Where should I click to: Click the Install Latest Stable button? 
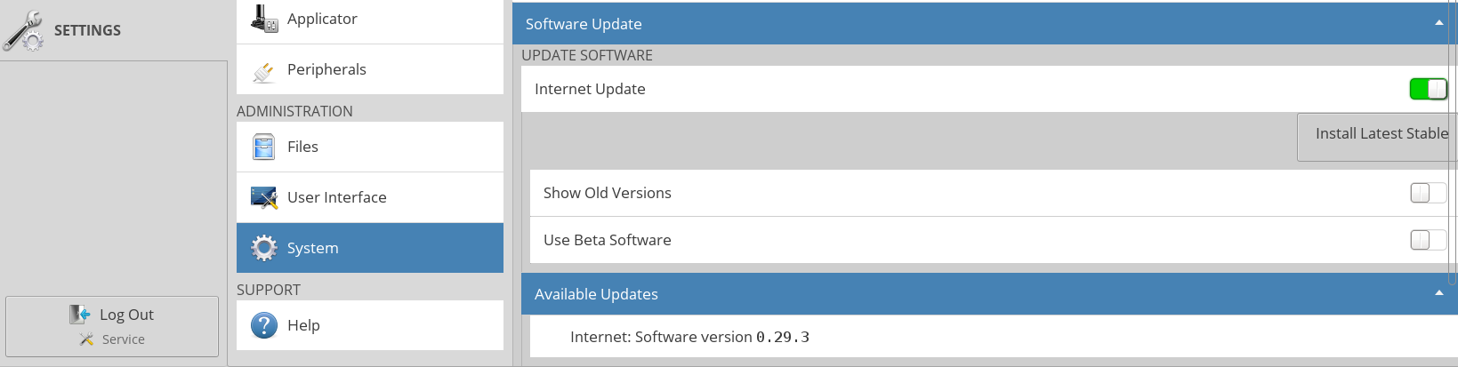1377,137
